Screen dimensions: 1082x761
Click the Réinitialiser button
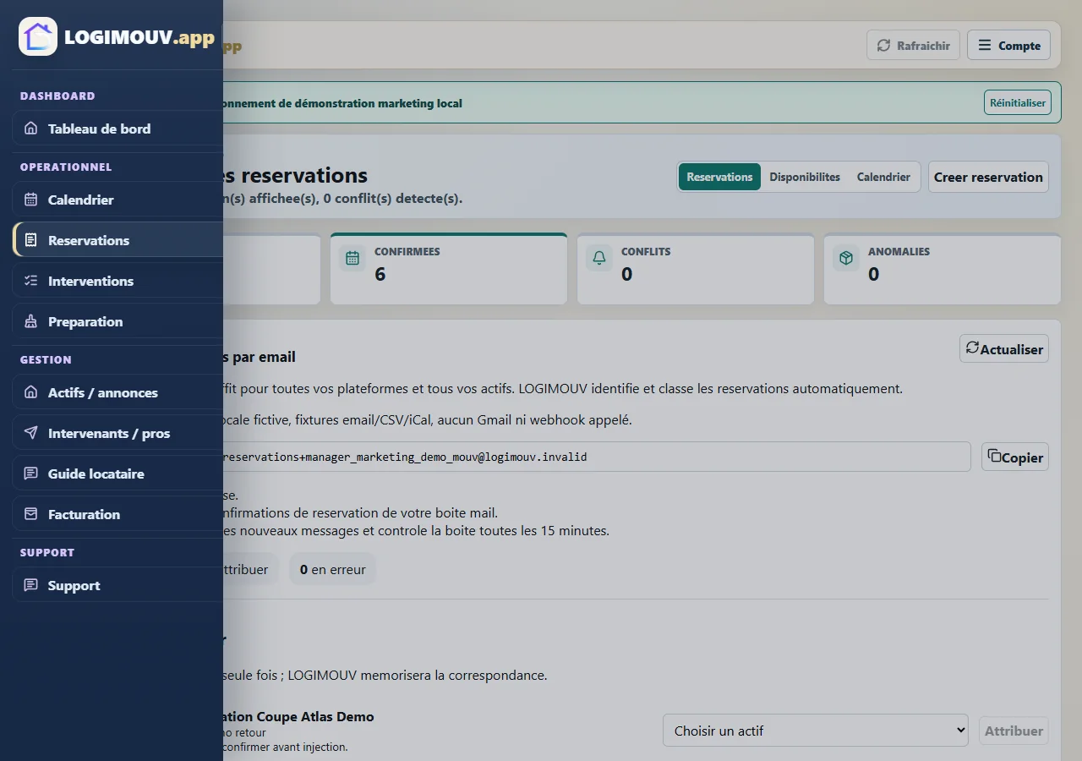point(1018,103)
